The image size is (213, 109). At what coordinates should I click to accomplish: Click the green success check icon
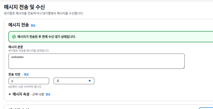pyautogui.click(x=14, y=37)
